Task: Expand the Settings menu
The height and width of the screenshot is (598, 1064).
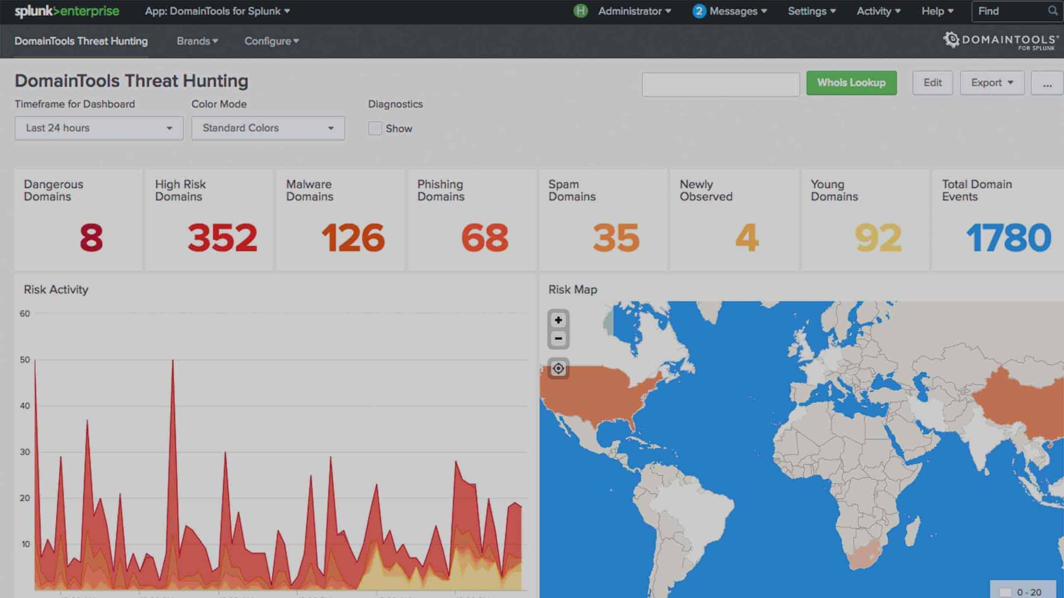Action: [811, 11]
